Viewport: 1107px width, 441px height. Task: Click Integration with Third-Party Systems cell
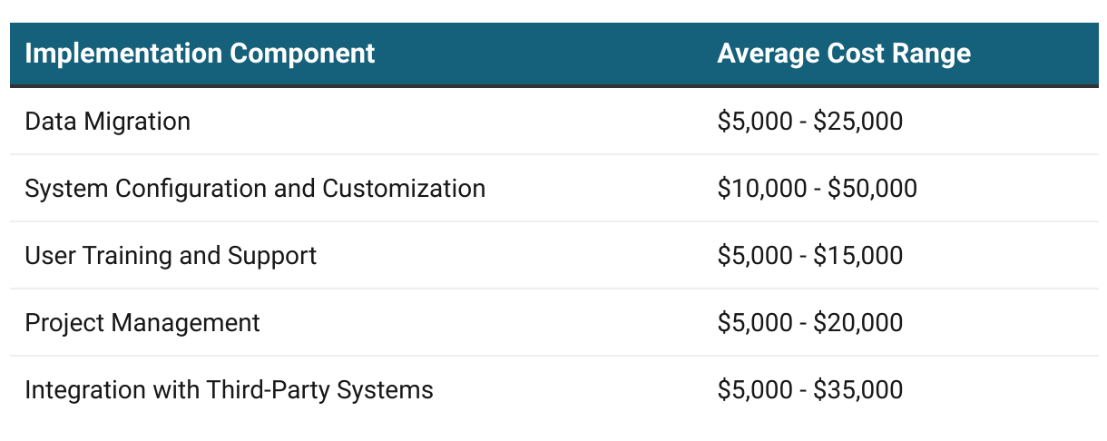[229, 390]
